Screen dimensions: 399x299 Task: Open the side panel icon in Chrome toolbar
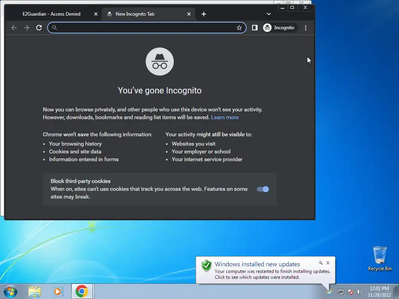tap(254, 28)
